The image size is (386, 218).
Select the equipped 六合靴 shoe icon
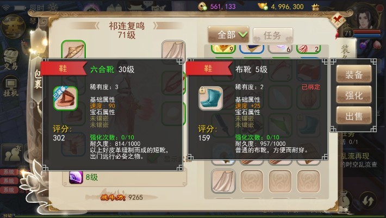pos(65,98)
